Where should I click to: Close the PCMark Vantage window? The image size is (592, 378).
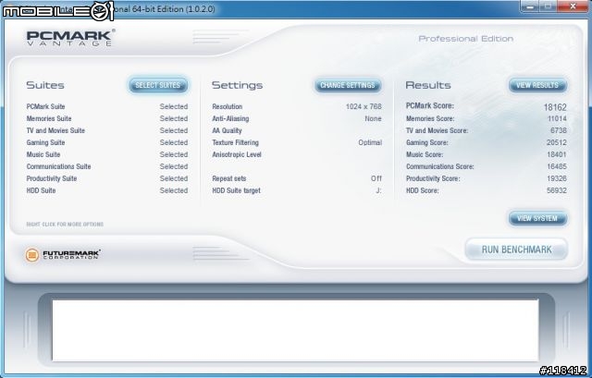click(573, 6)
